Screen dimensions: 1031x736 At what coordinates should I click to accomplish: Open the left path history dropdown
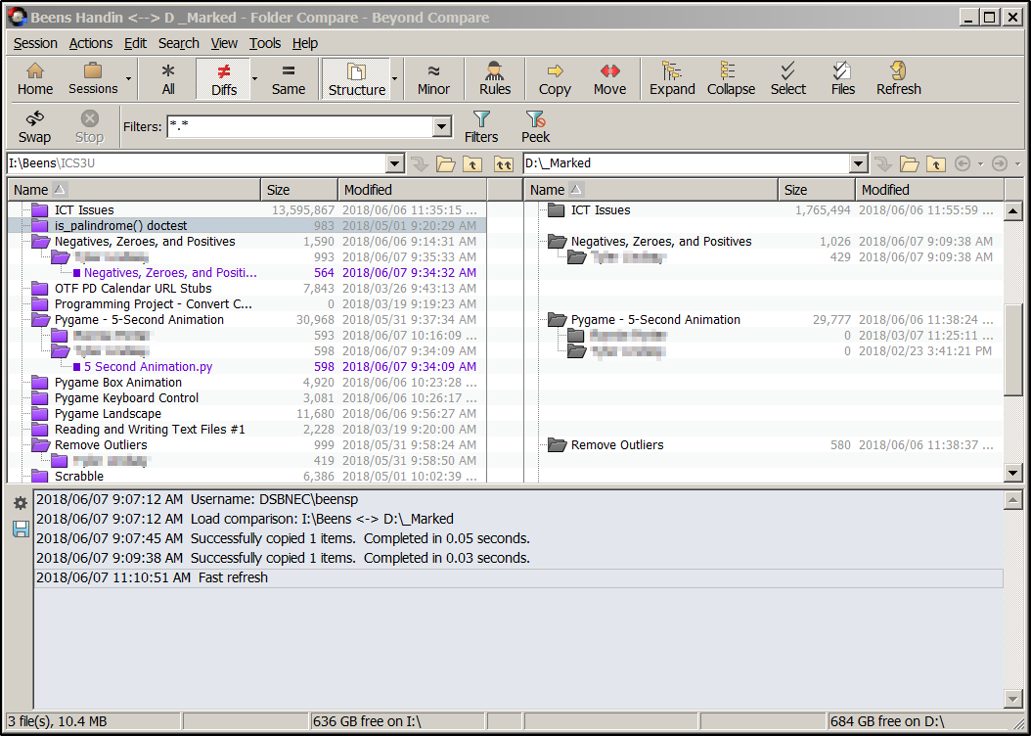click(x=394, y=163)
